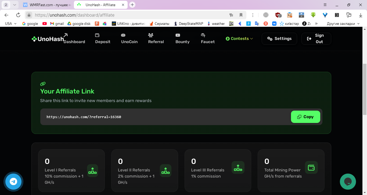Click the browser reload page icon
The height and width of the screenshot is (195, 367).
pos(18,15)
